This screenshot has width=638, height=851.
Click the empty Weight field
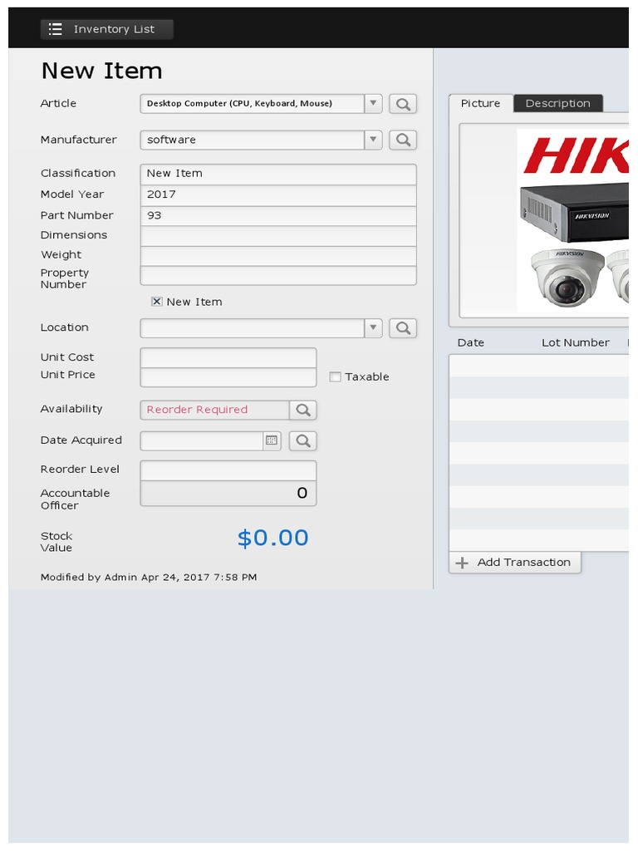(x=278, y=256)
